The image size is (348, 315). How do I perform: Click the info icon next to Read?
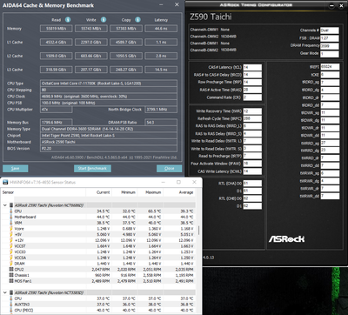pos(68,20)
